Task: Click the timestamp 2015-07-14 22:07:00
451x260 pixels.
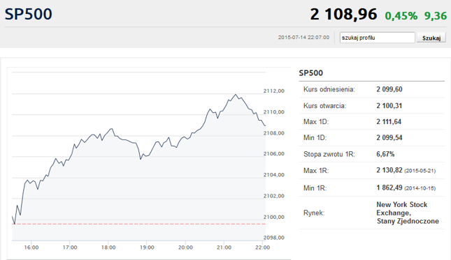Action: [303, 38]
